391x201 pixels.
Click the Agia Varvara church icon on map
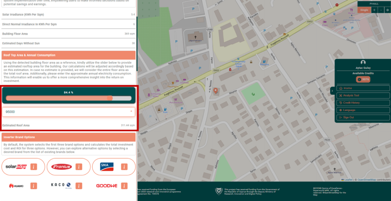click(195, 37)
